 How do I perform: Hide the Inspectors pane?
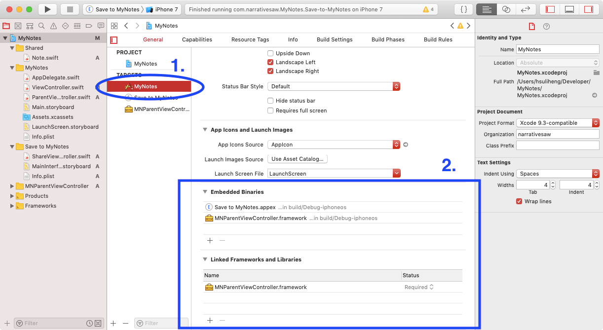pos(588,9)
